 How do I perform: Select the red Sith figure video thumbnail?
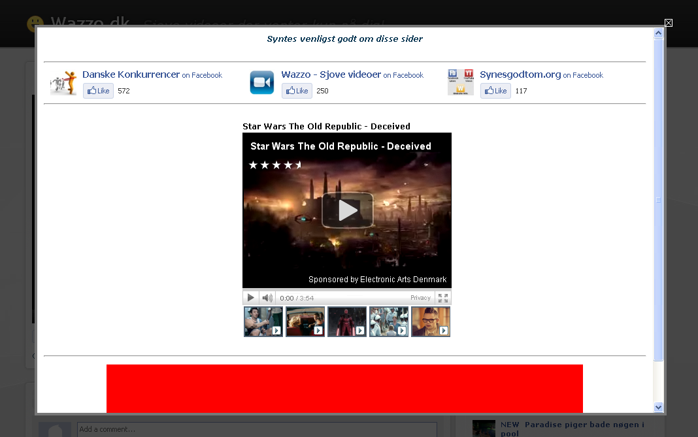pyautogui.click(x=347, y=321)
